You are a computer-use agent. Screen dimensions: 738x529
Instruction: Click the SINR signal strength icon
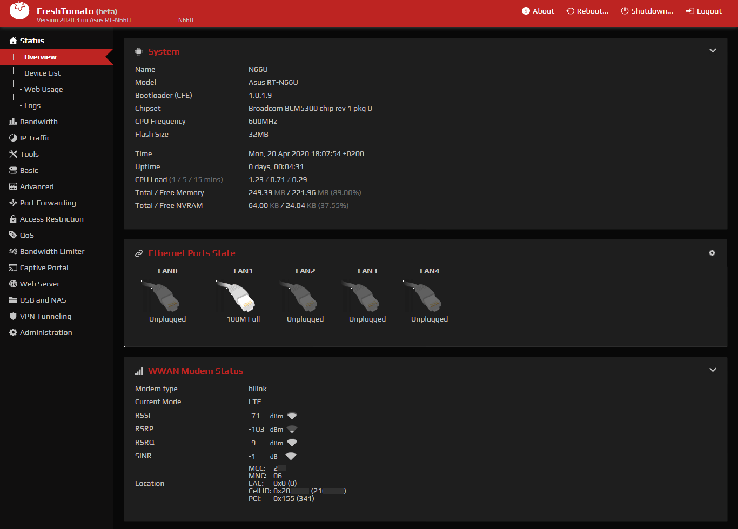(x=291, y=456)
